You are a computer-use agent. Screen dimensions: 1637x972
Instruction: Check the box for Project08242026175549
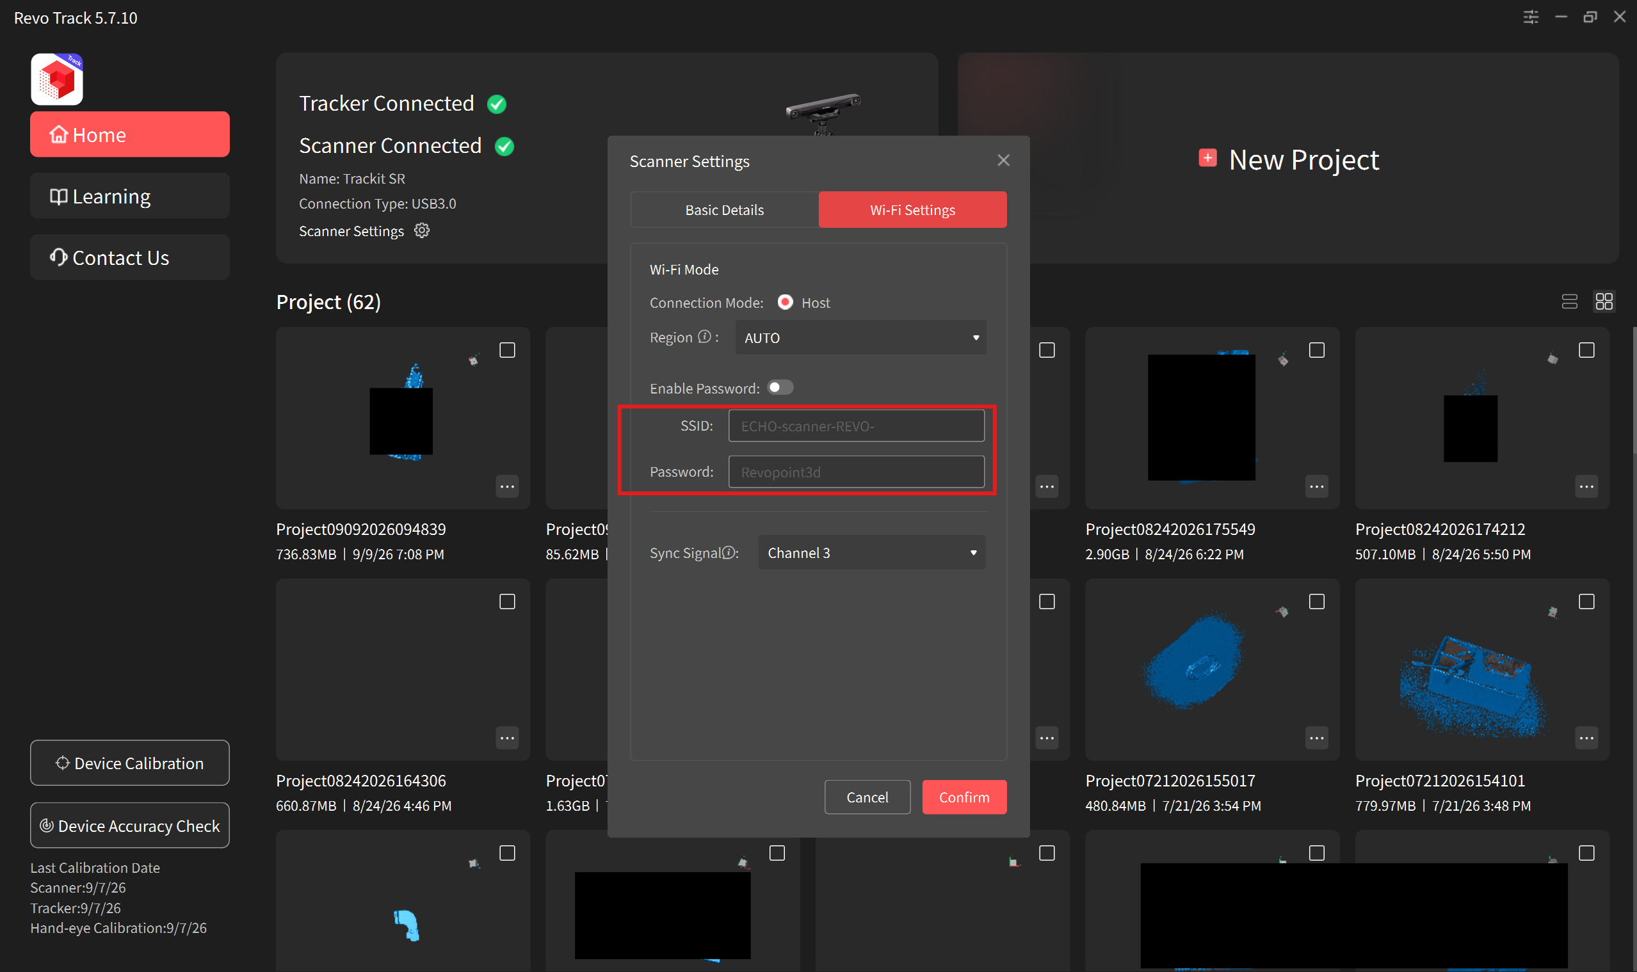point(1316,351)
